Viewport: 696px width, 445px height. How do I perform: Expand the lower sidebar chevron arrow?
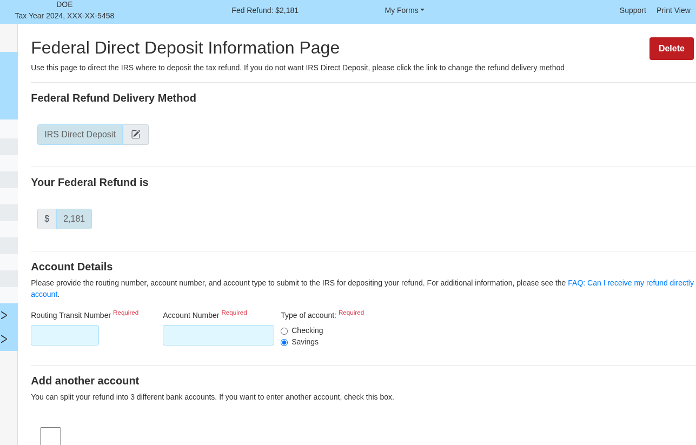pyautogui.click(x=4, y=339)
